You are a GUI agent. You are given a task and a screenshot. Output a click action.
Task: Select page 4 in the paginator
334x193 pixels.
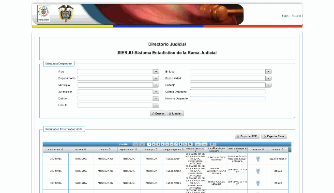(x=163, y=145)
